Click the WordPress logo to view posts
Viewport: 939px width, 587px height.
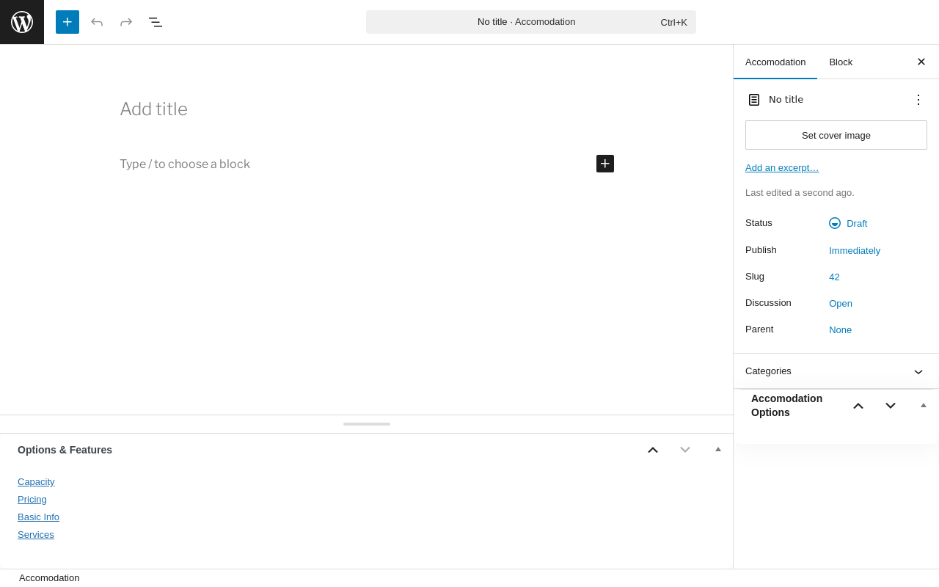point(22,22)
